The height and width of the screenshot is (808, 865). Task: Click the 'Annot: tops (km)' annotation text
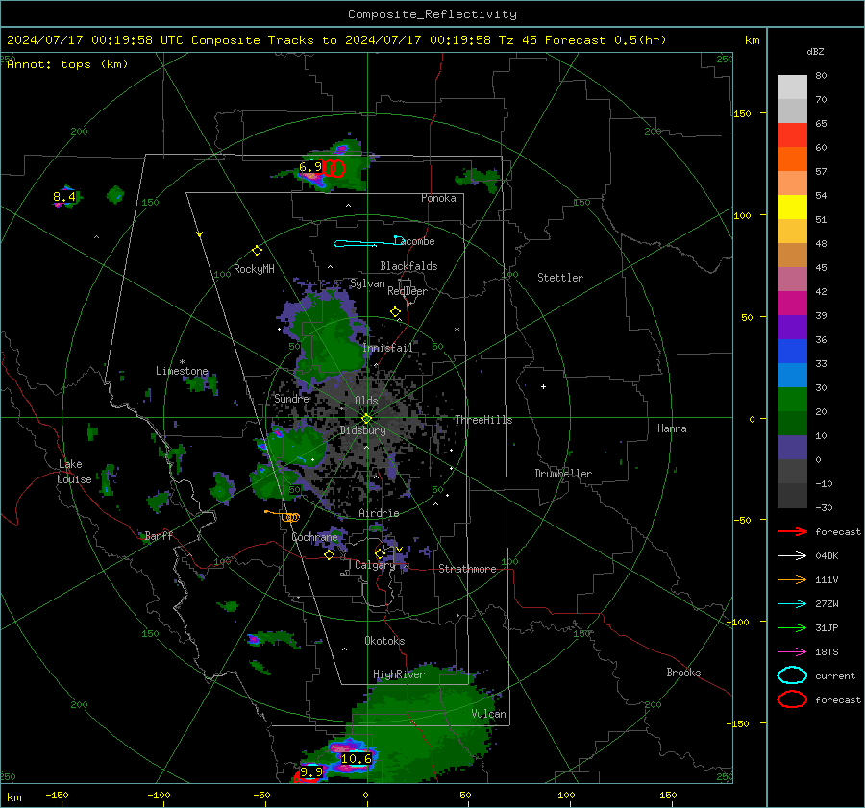pos(68,64)
